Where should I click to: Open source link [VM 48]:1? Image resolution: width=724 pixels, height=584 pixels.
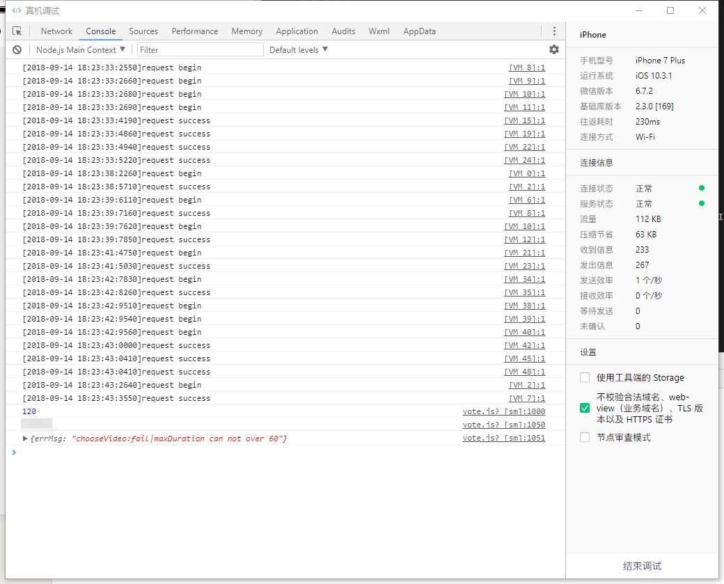tap(524, 372)
